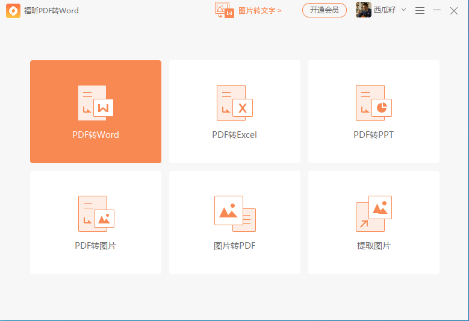Click the PDF转图片 conversion icon
The width and height of the screenshot is (469, 321).
[96, 214]
